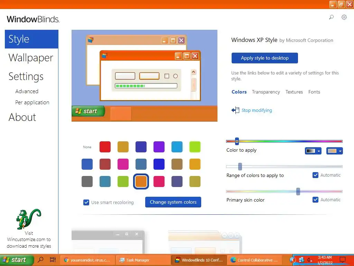The width and height of the screenshot is (354, 266).
Task: Open the Wallpaper section
Action: (31, 58)
